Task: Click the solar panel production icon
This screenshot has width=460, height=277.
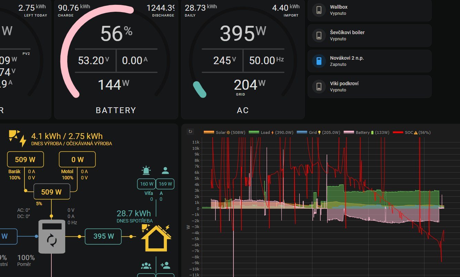Action: [x=17, y=138]
